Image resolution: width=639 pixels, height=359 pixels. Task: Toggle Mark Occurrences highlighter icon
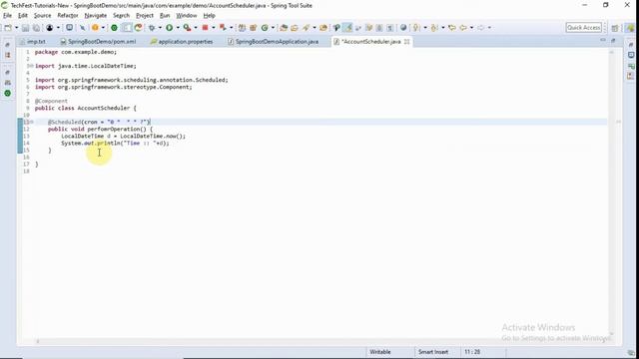pos(347,28)
